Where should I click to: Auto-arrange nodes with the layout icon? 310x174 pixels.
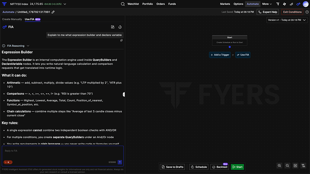(x=303, y=166)
